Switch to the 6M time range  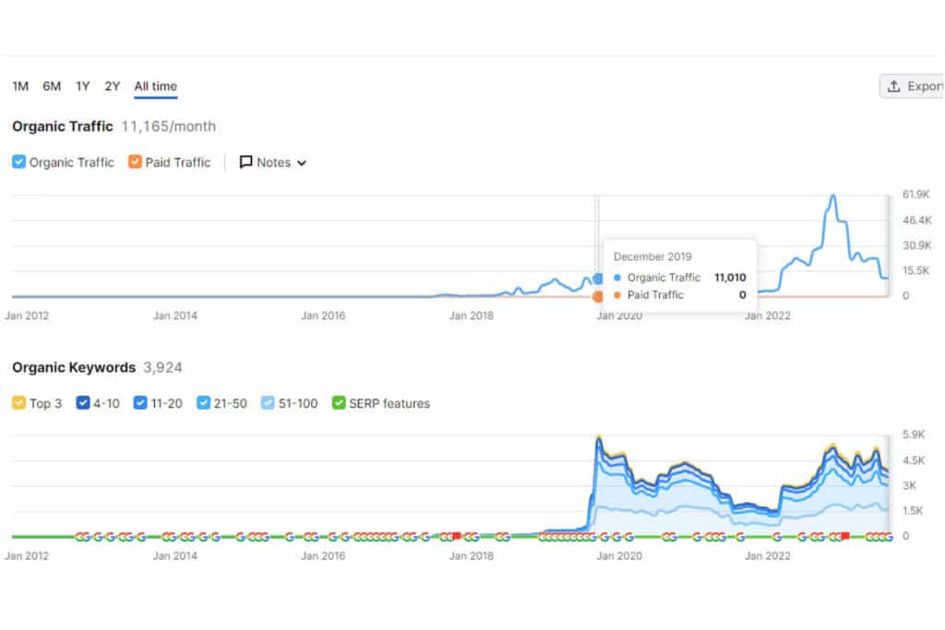tap(52, 86)
